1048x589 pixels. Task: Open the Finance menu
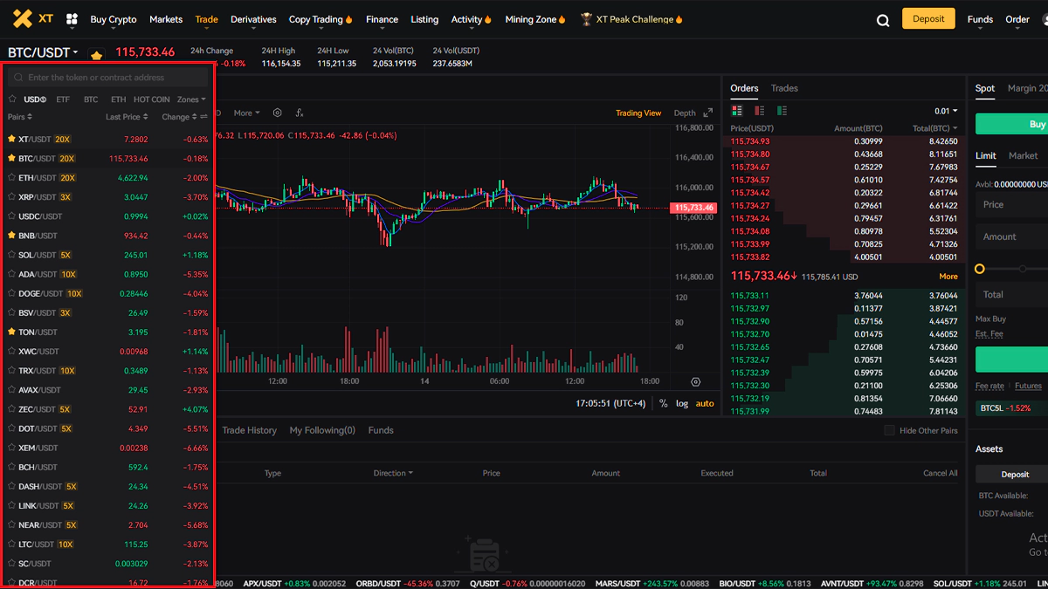coord(382,19)
